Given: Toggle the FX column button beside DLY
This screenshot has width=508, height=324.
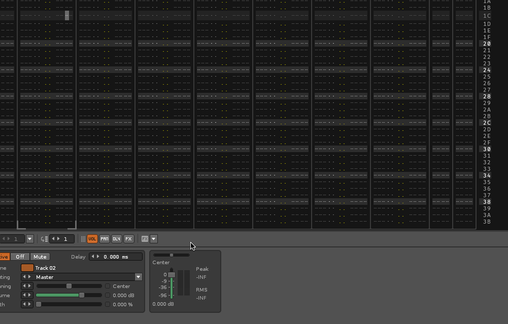Looking at the screenshot, I should (x=128, y=239).
